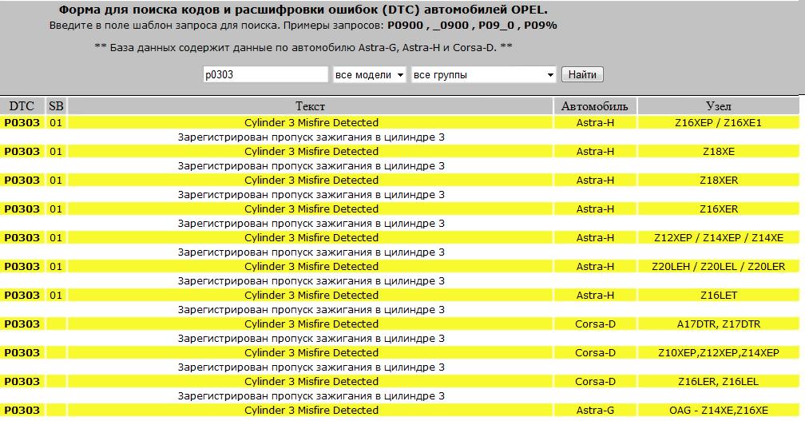Select the Z10XEP,Z12XEP,Z14XEP cell
Viewport: 805px width, 421px height.
tap(718, 353)
